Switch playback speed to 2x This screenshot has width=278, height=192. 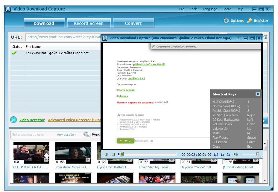click(x=228, y=154)
